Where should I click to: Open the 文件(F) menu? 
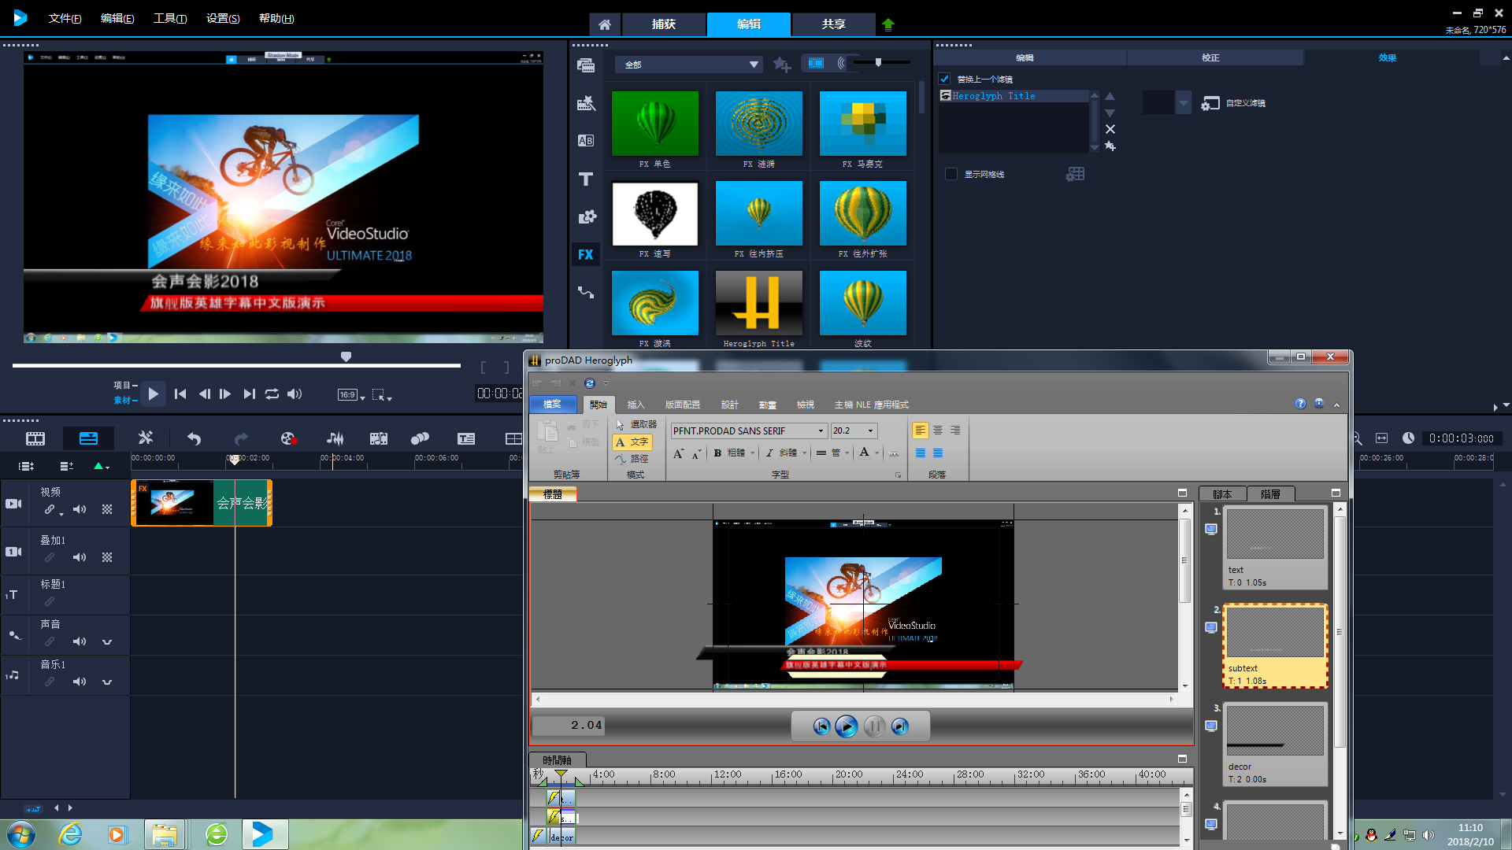click(65, 18)
